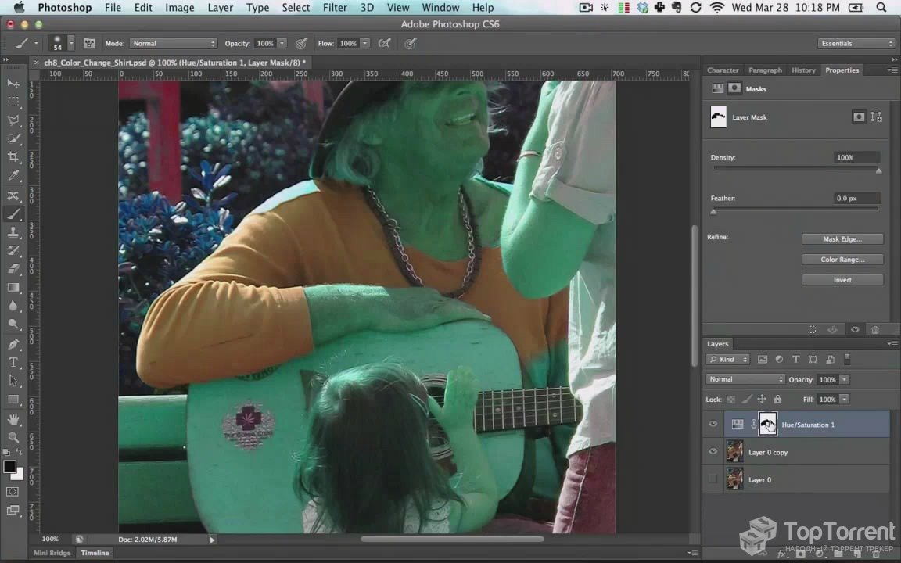
Task: Open the layer blend mode Normal dropdown
Action: tap(745, 379)
